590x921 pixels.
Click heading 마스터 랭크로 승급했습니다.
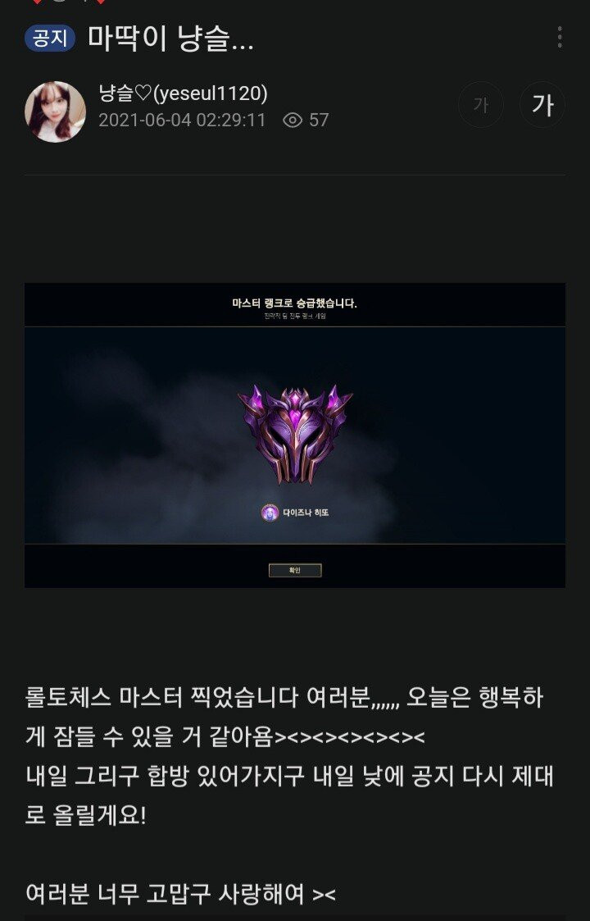point(295,303)
